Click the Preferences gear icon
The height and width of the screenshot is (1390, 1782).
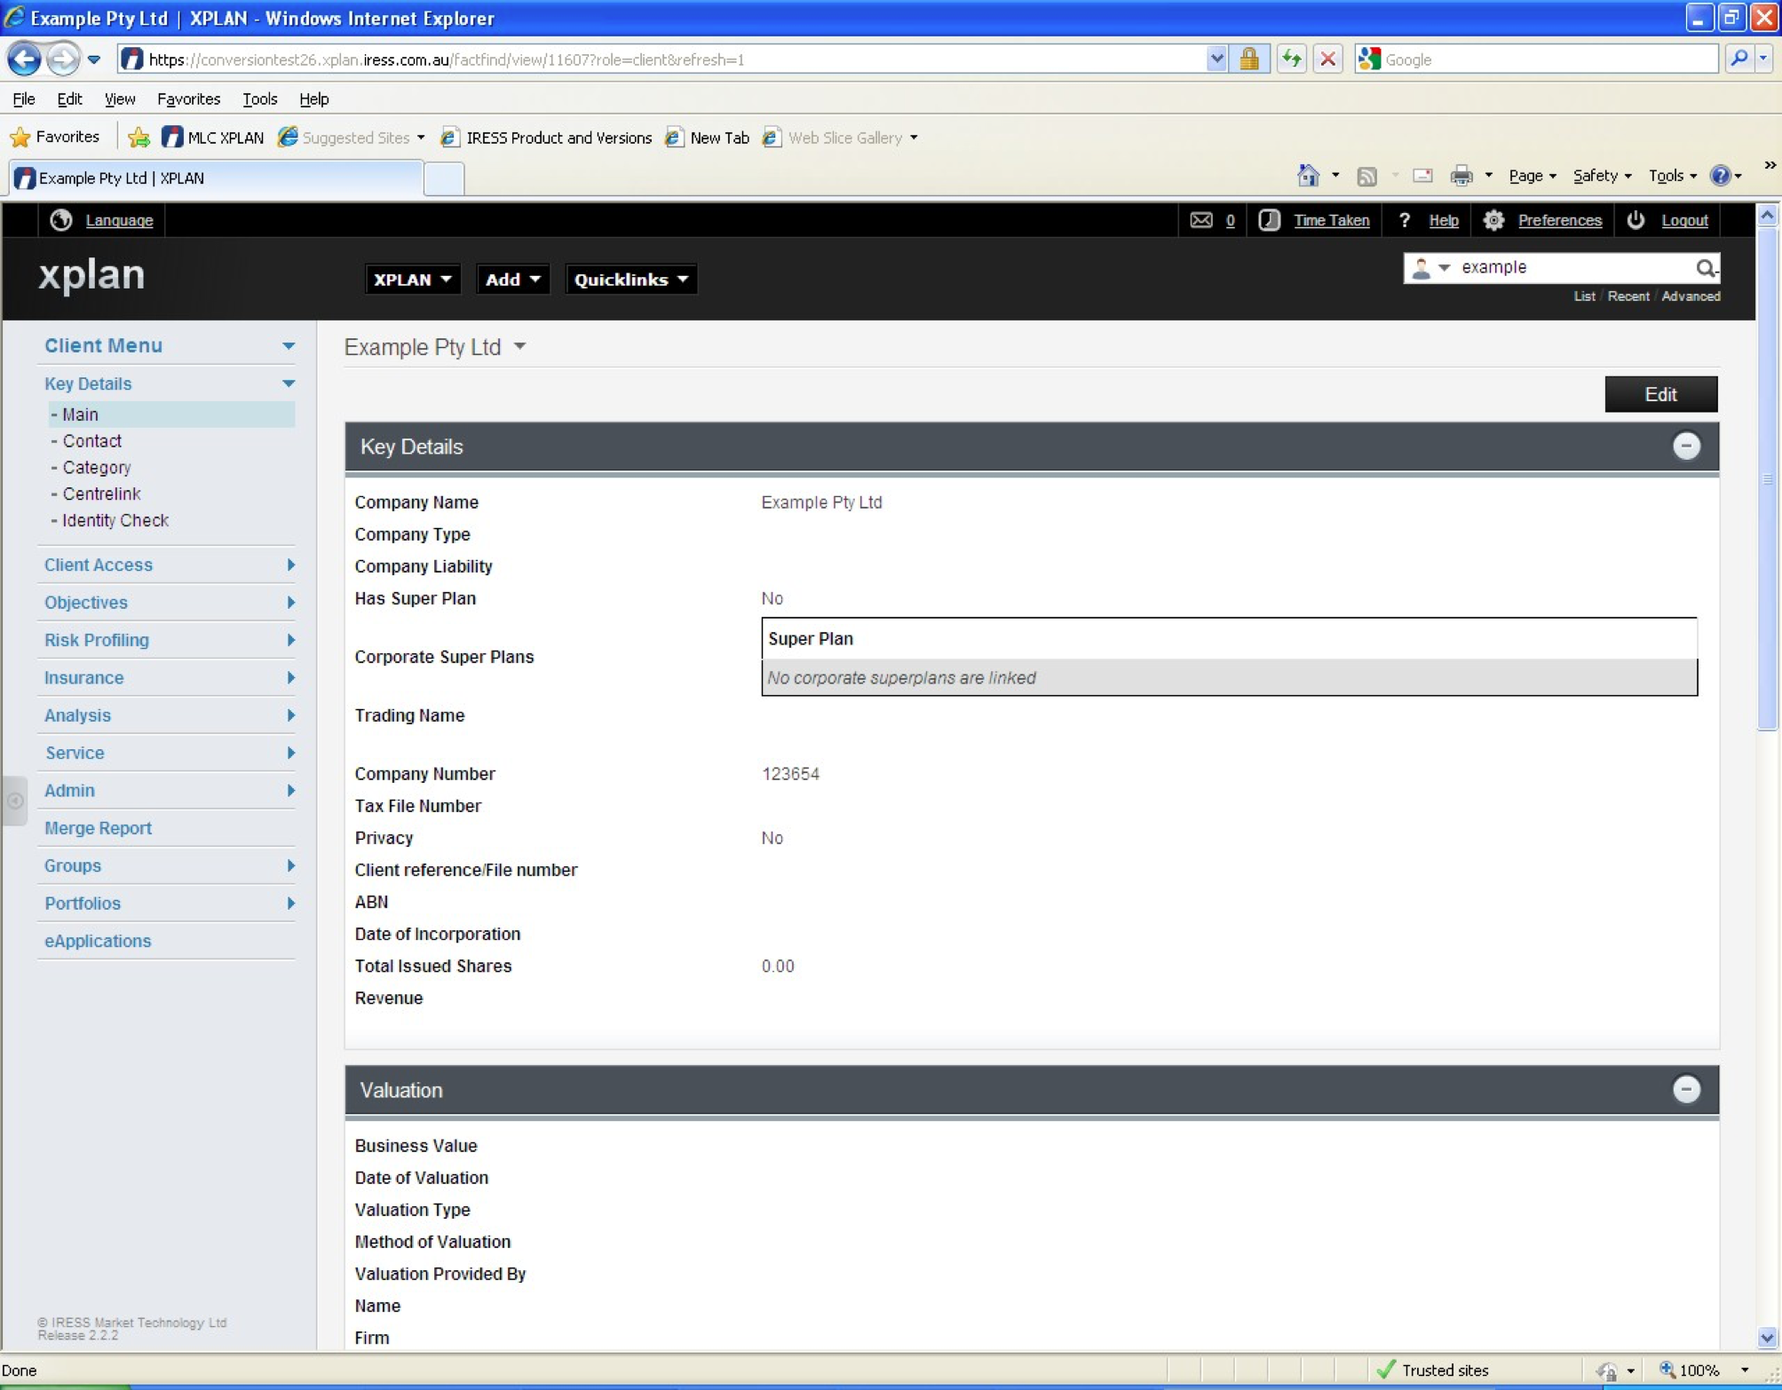[x=1493, y=220]
